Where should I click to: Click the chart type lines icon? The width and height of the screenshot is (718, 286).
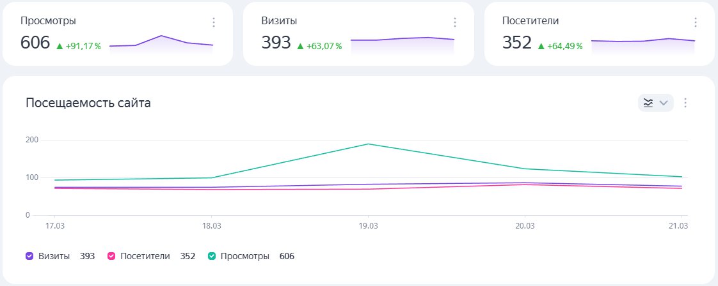tap(648, 103)
